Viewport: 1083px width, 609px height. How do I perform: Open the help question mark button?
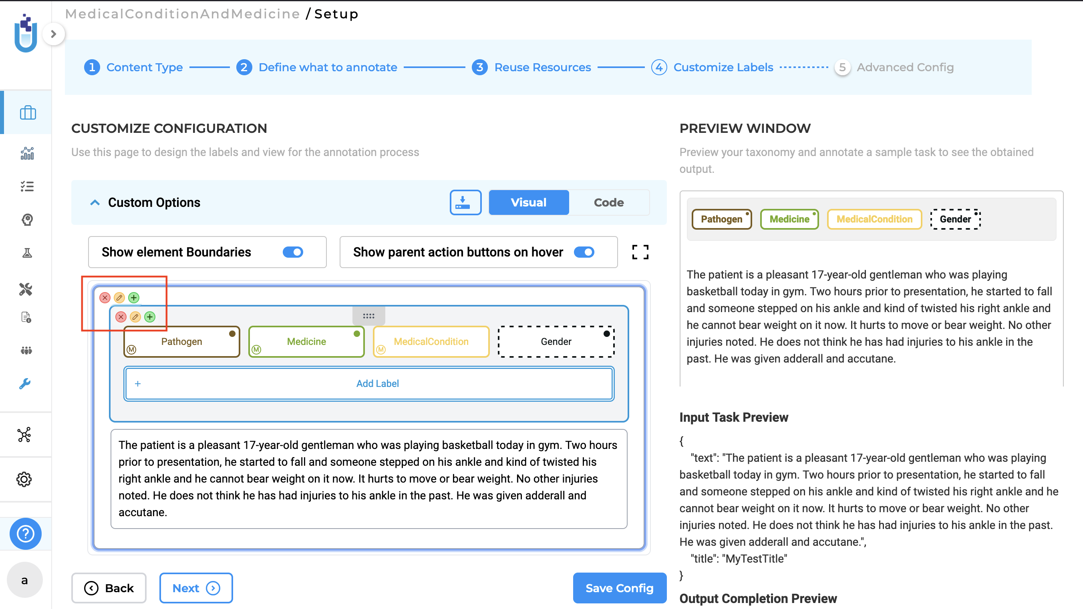click(26, 534)
